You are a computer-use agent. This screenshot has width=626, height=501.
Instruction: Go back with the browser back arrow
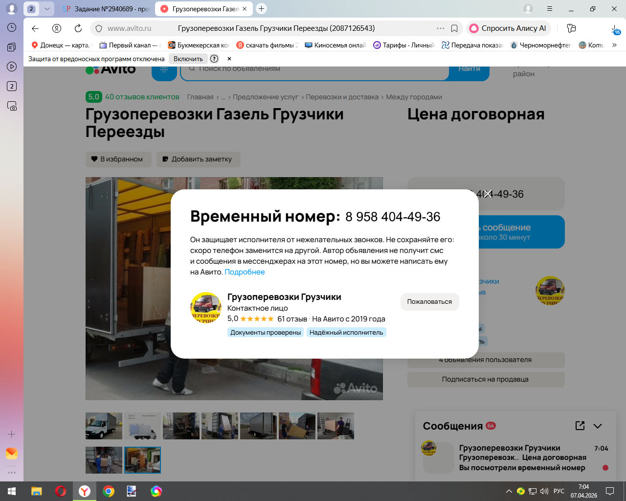click(35, 28)
